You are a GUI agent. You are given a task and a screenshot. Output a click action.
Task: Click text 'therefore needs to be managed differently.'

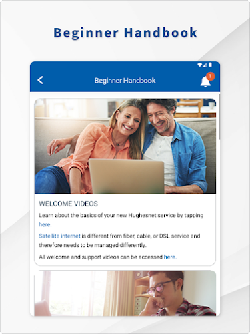(93, 245)
